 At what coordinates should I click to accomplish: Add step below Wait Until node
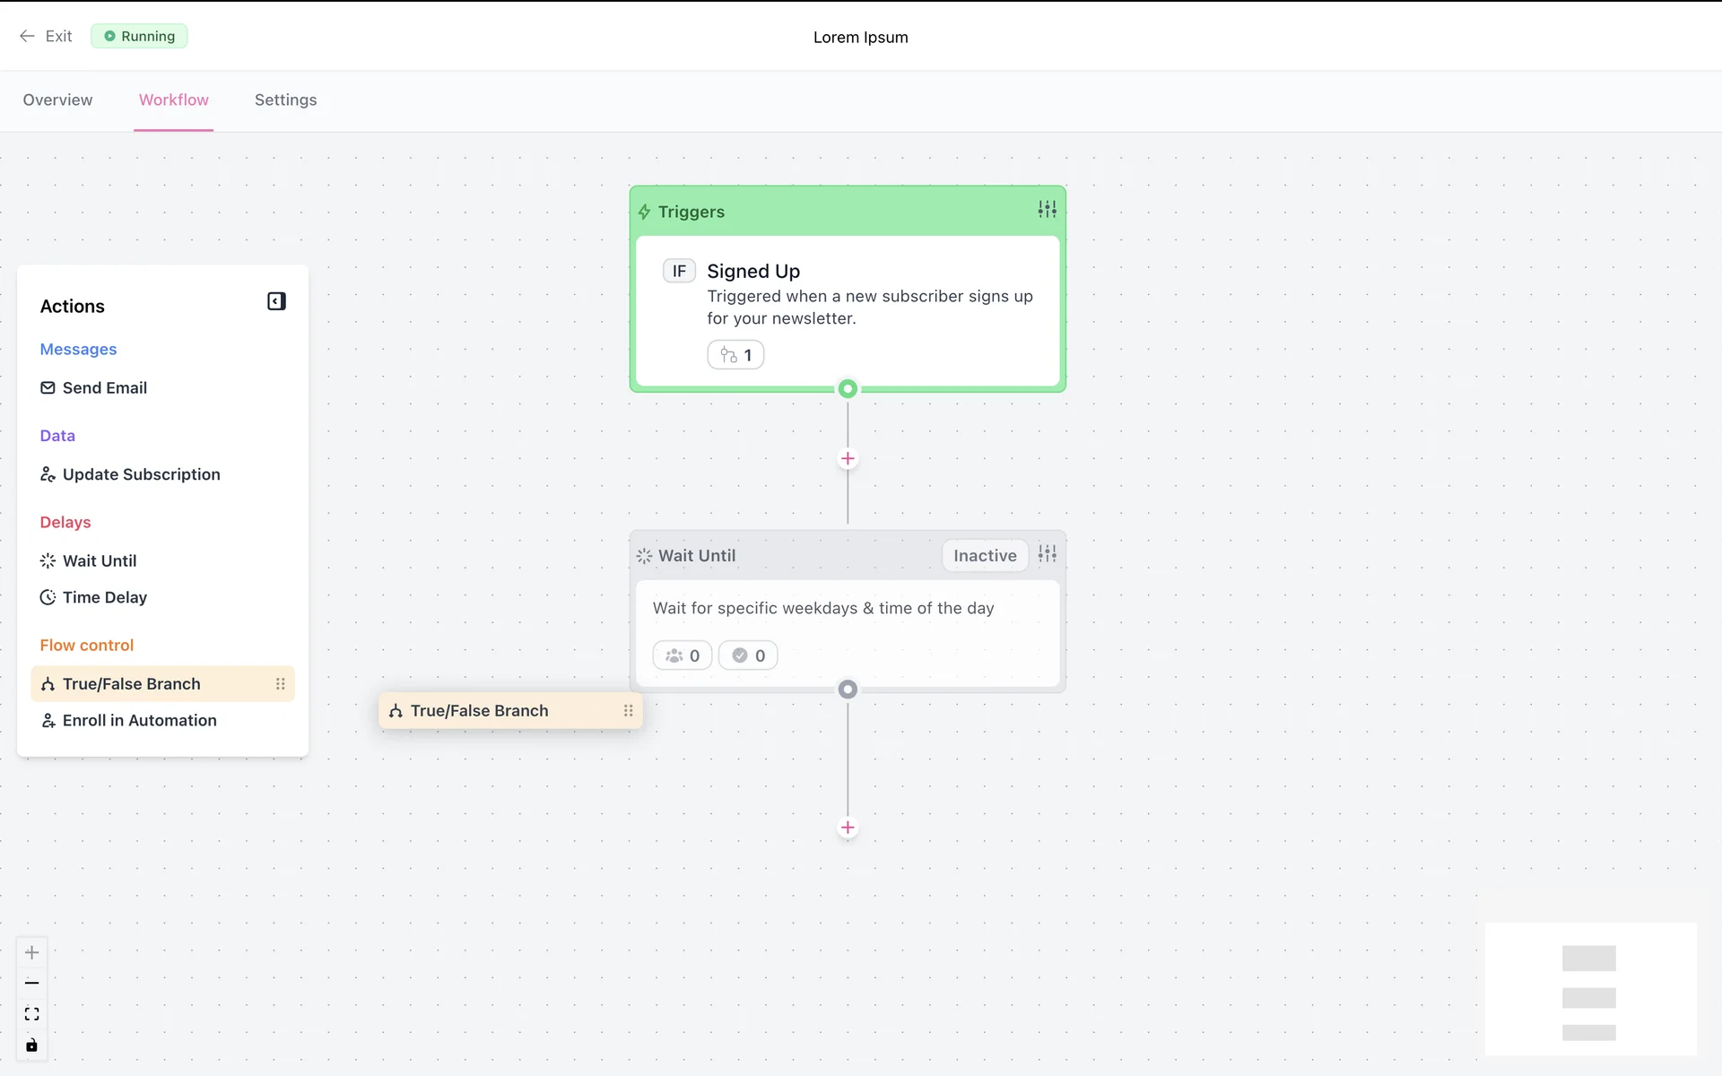tap(848, 828)
